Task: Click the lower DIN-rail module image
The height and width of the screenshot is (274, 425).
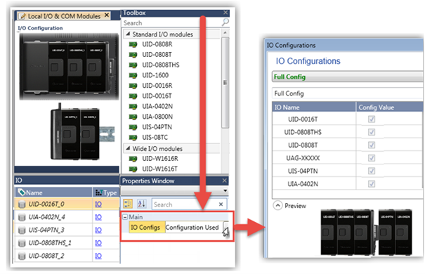Action: coord(82,132)
